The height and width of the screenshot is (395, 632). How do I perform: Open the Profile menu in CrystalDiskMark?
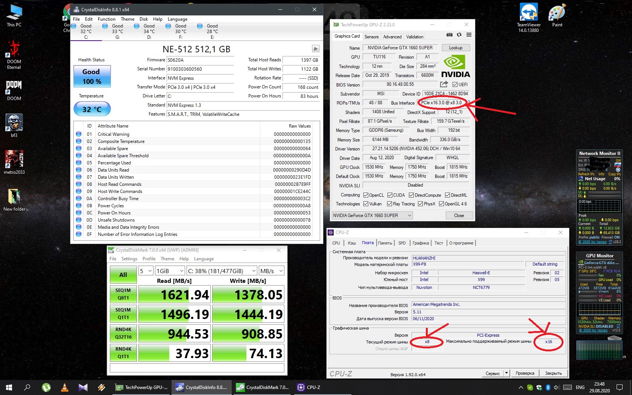149,259
